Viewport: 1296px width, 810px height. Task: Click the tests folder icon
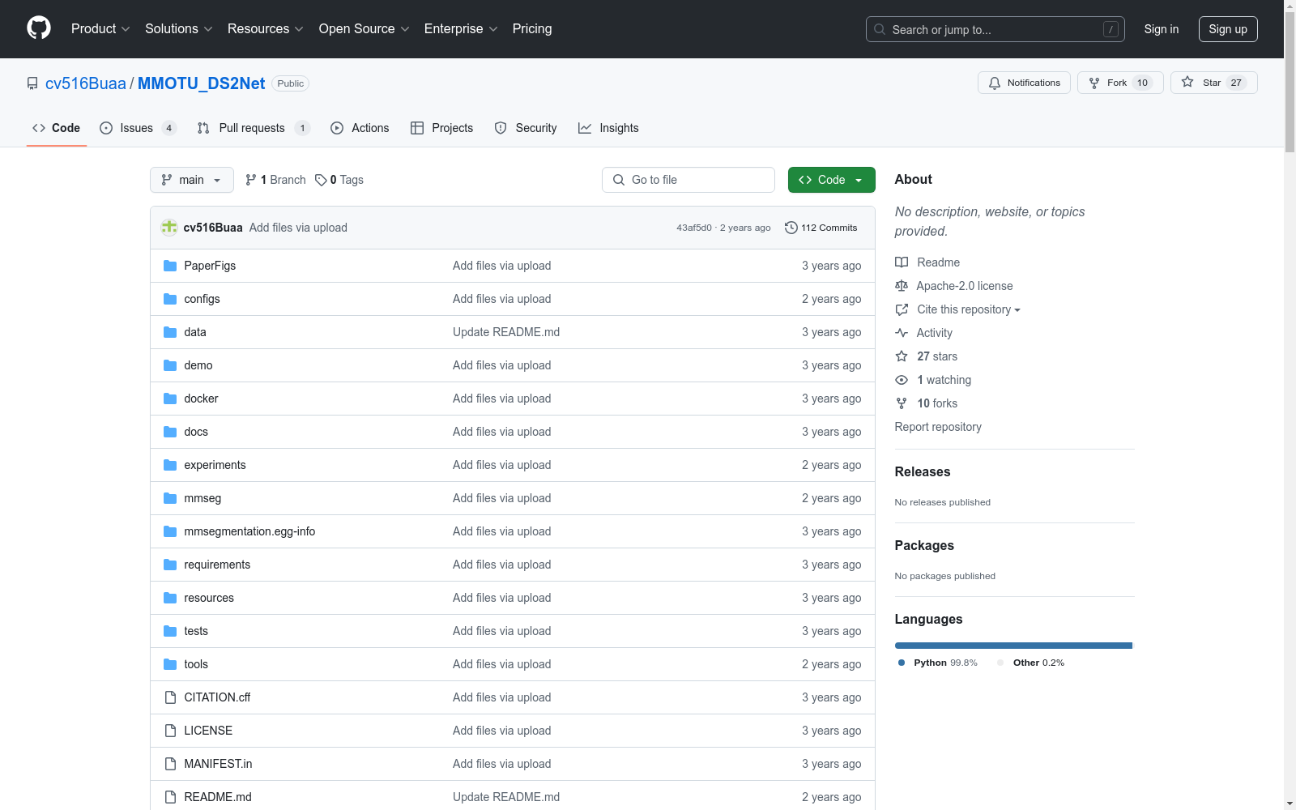(170, 631)
